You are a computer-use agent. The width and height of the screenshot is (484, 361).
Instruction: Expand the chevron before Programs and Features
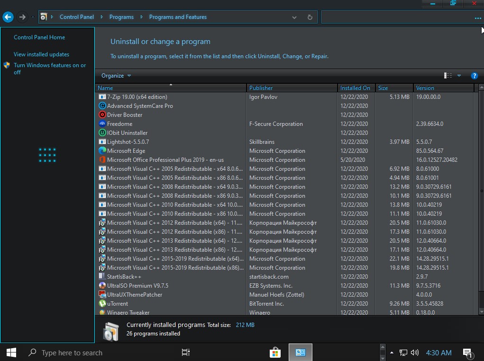pos(141,17)
